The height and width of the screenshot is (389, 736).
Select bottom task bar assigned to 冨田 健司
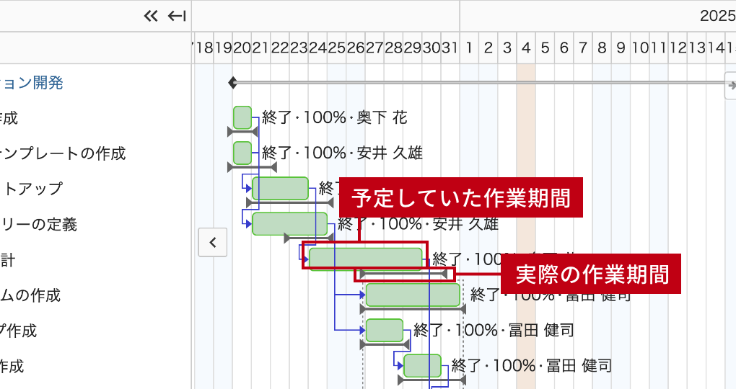[422, 365]
